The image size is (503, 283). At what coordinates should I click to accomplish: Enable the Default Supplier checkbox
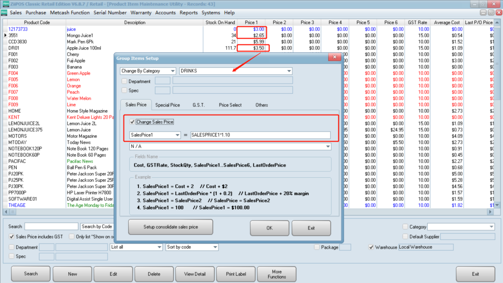(x=405, y=237)
